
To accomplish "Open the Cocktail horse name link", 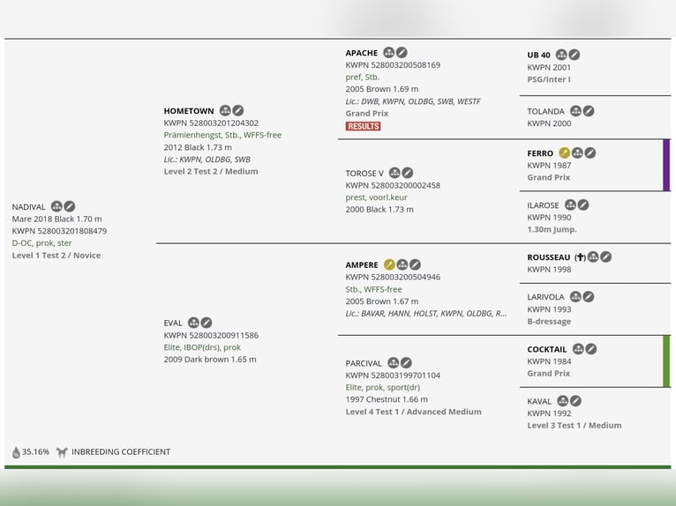I will point(546,349).
